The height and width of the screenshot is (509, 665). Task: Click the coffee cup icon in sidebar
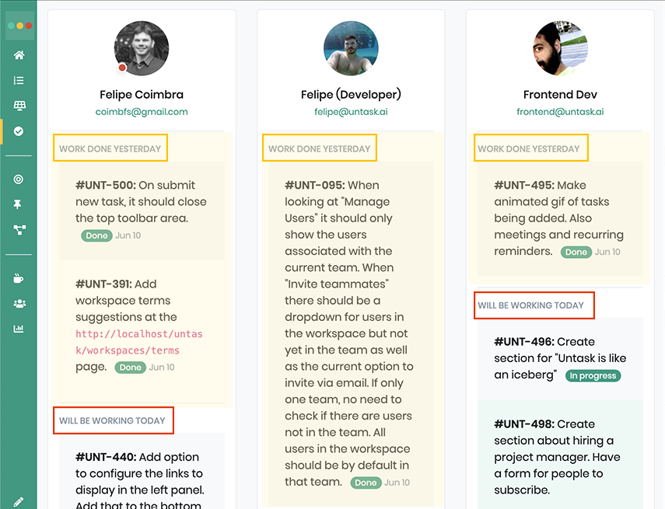[19, 278]
